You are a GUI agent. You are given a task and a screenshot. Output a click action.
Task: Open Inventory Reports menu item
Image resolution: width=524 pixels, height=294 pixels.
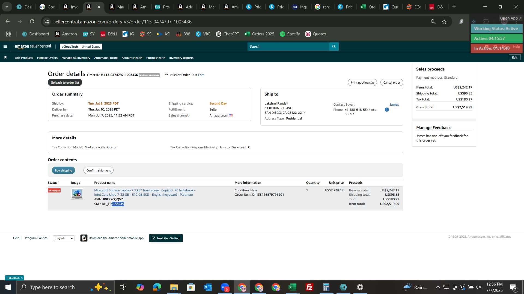[181, 58]
